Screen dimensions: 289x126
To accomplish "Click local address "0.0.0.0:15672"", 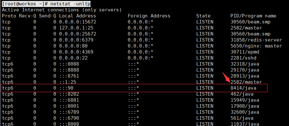I will [x=77, y=22].
